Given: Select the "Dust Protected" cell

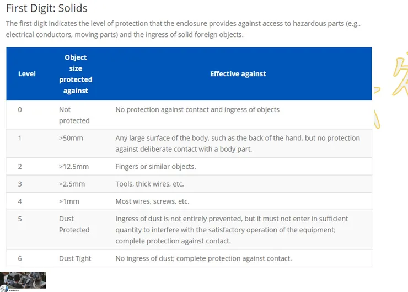Looking at the screenshot, I should (x=74, y=224).
